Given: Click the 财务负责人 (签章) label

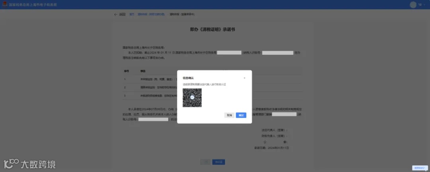Looking at the screenshot, I should pos(274,136).
